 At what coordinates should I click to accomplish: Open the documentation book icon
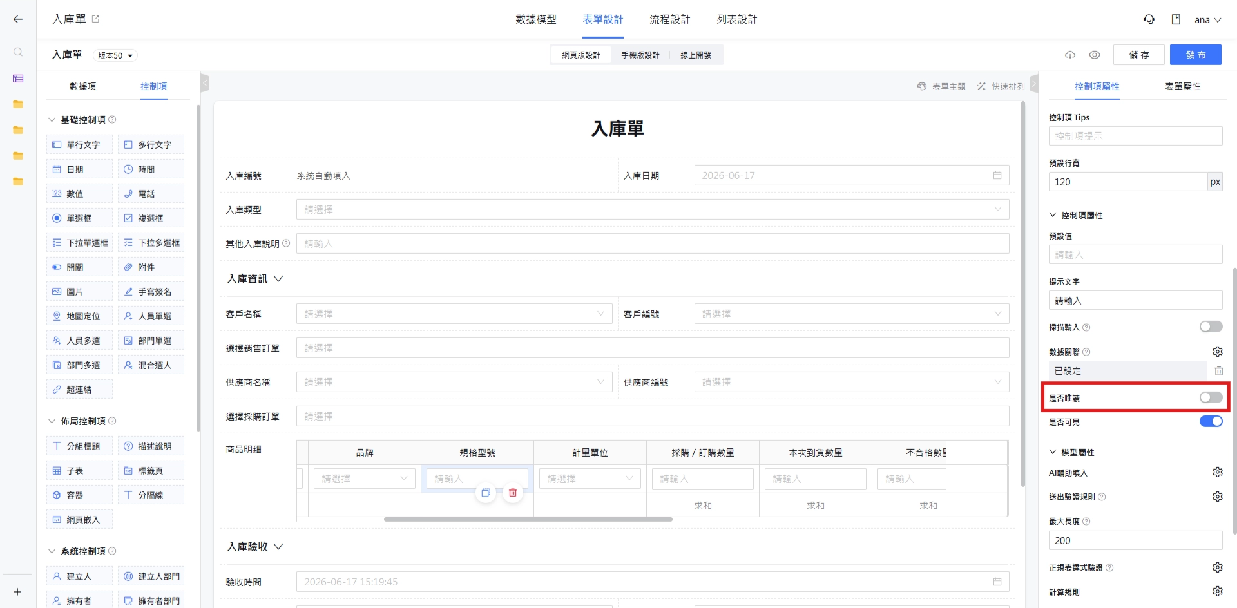(x=1176, y=19)
